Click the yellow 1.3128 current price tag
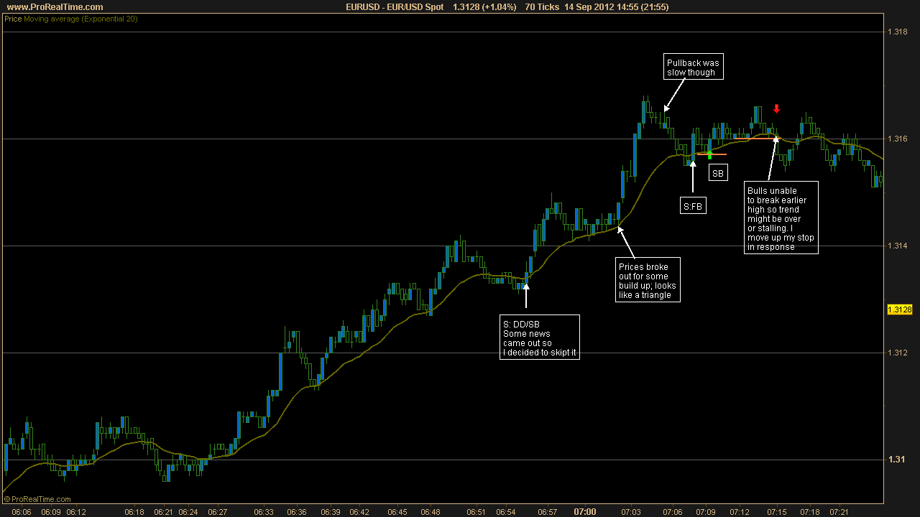 pos(900,309)
